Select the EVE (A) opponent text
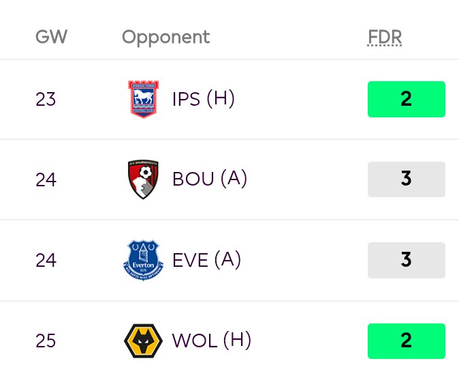 pos(206,260)
